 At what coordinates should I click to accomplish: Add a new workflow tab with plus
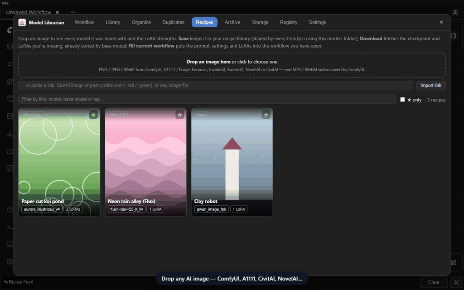(x=73, y=12)
